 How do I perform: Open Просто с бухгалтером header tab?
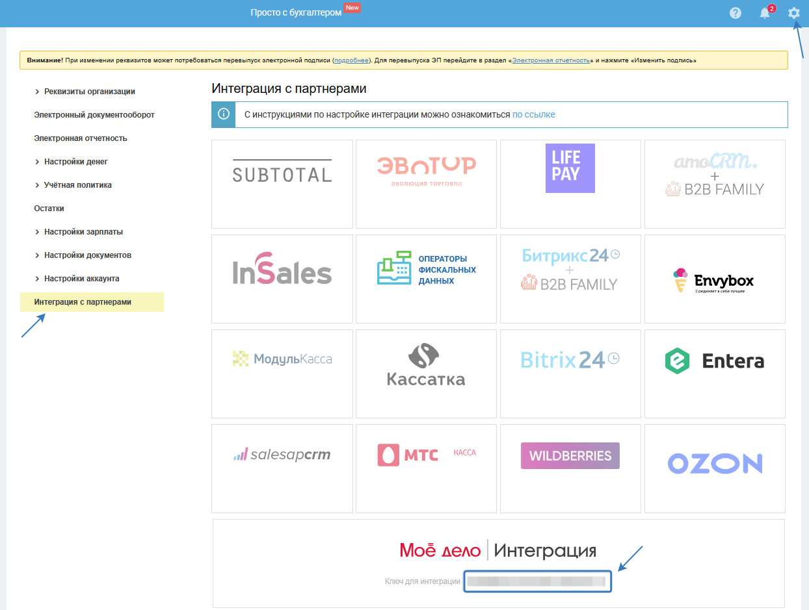tap(296, 12)
